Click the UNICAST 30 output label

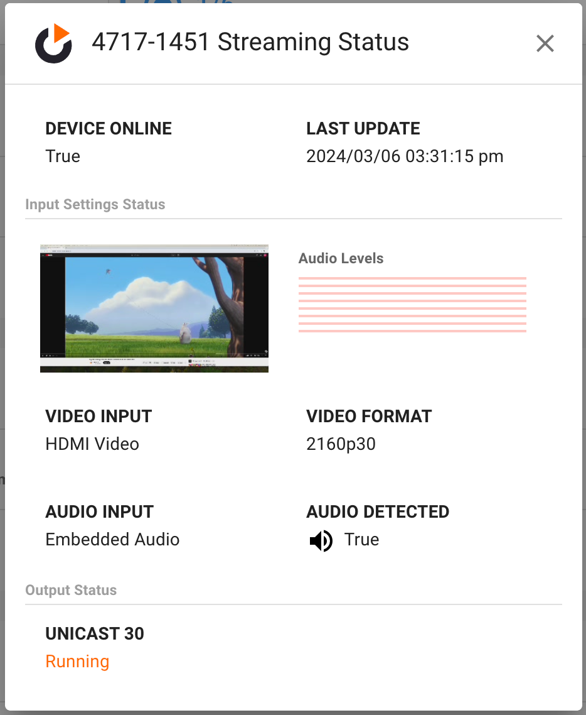tap(95, 634)
